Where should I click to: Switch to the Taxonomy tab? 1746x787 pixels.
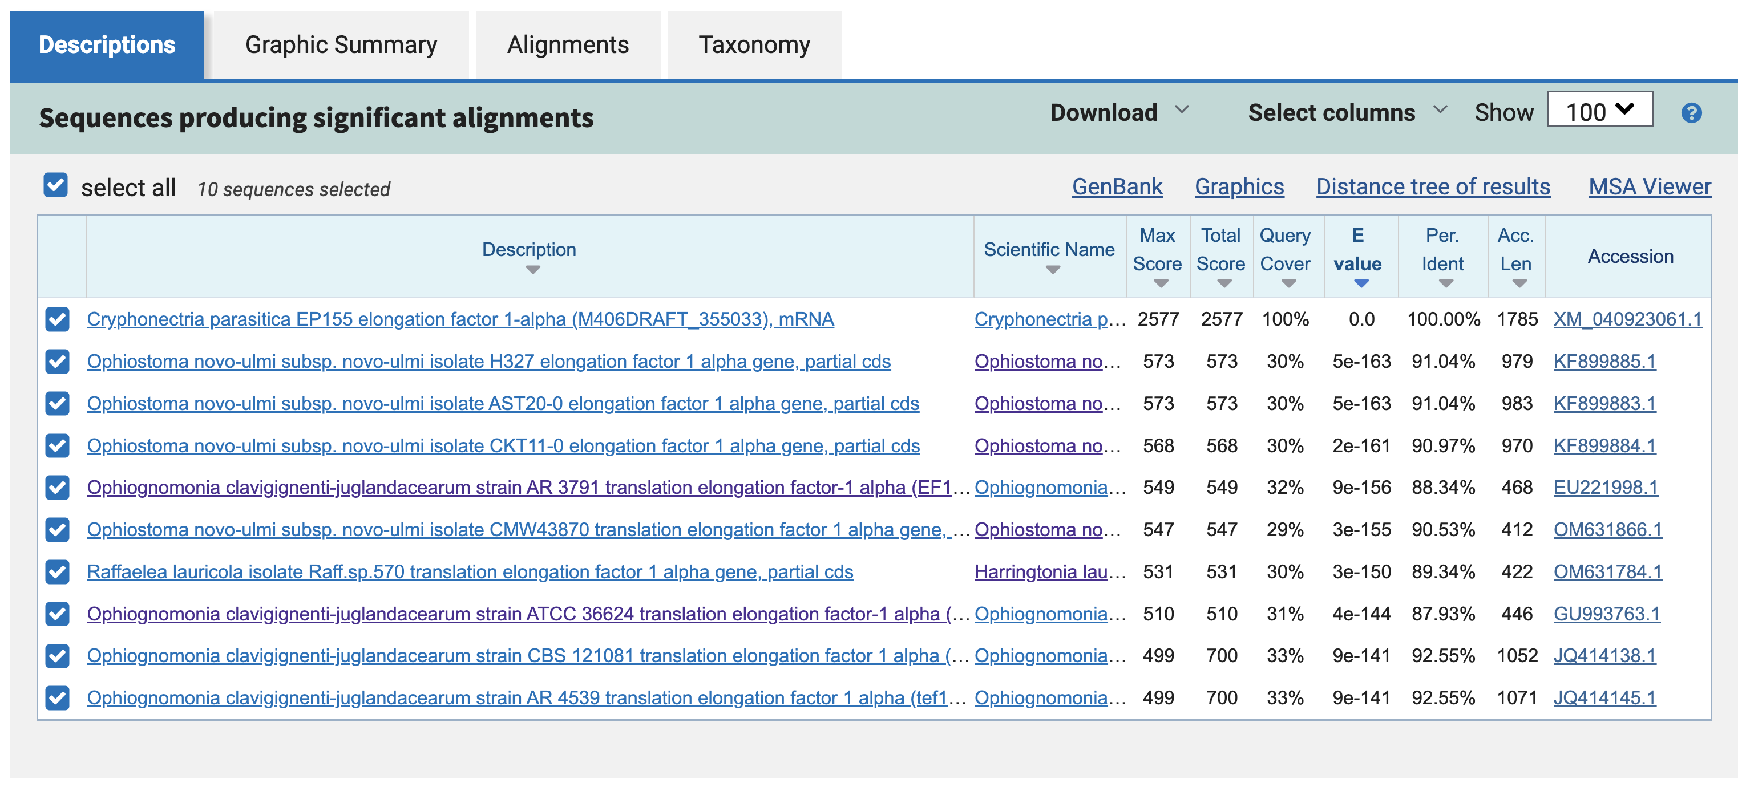(754, 44)
